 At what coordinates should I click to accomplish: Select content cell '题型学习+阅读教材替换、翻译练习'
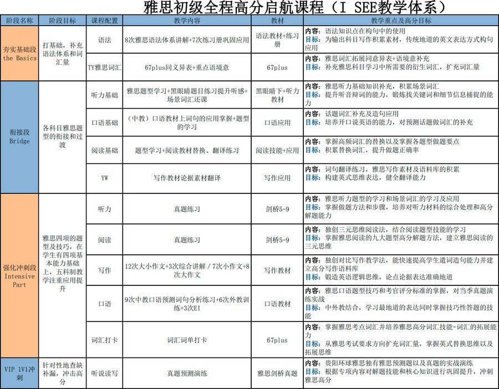[x=187, y=150]
